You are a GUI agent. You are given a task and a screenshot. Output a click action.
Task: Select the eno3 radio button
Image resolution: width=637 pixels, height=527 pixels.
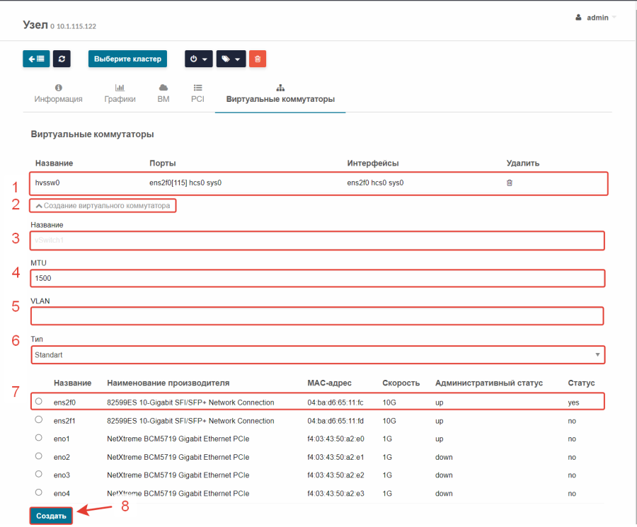tap(39, 474)
